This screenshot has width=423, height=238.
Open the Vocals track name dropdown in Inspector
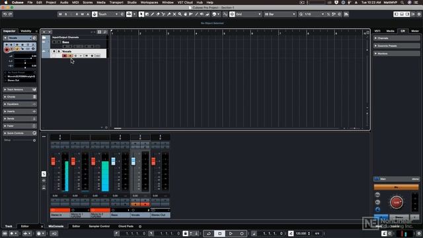[x=20, y=38]
